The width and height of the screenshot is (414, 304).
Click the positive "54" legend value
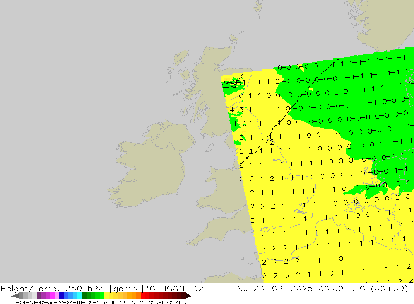tap(188, 302)
